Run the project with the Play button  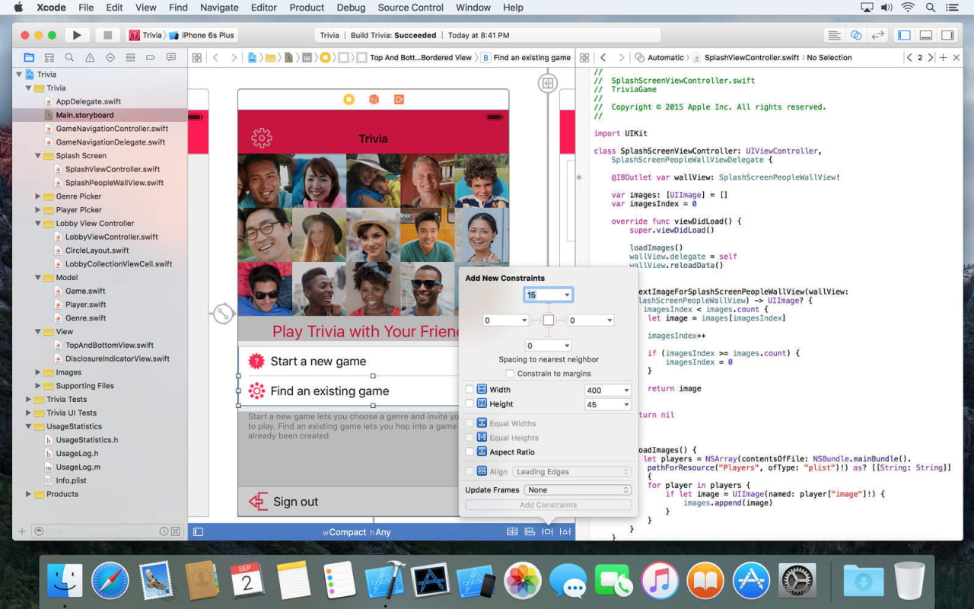78,35
